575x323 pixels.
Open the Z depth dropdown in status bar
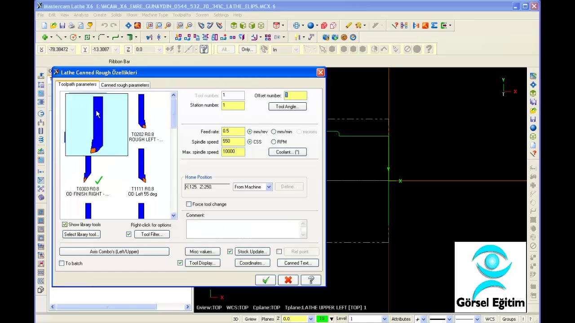coord(310,319)
